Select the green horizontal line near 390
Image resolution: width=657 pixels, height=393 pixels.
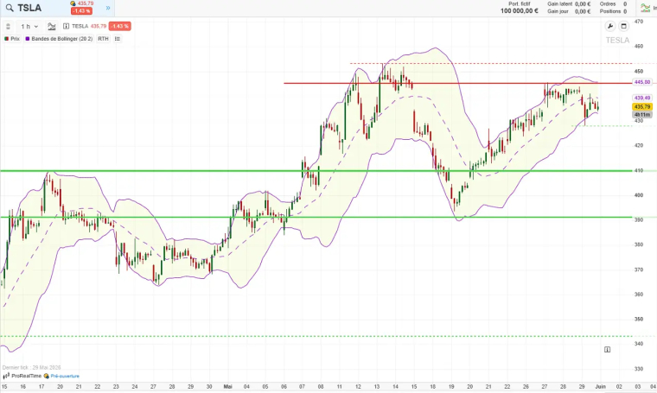pyautogui.click(x=316, y=217)
